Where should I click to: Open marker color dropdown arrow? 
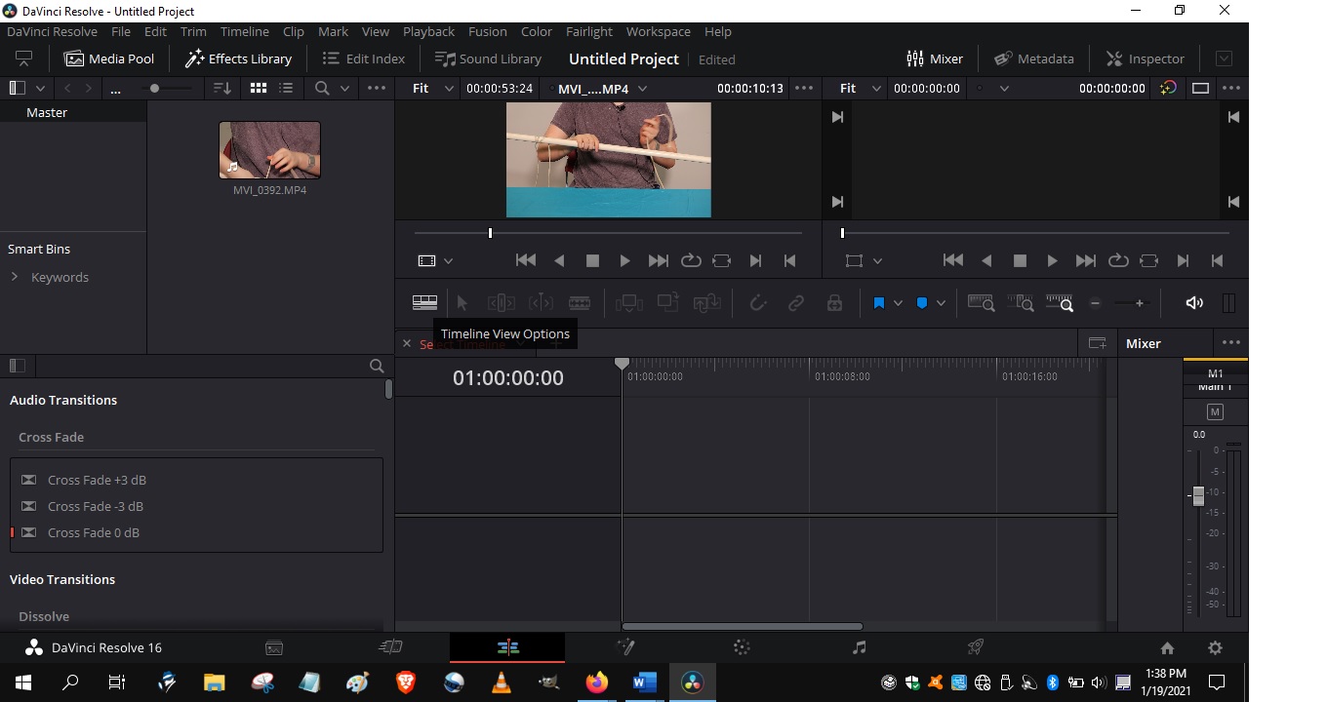(941, 303)
